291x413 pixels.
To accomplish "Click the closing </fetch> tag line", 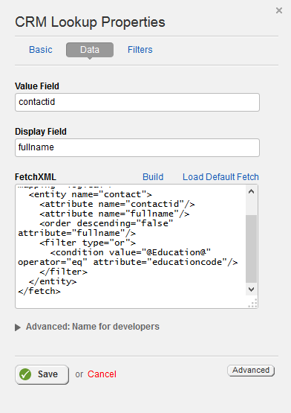I will (39, 291).
